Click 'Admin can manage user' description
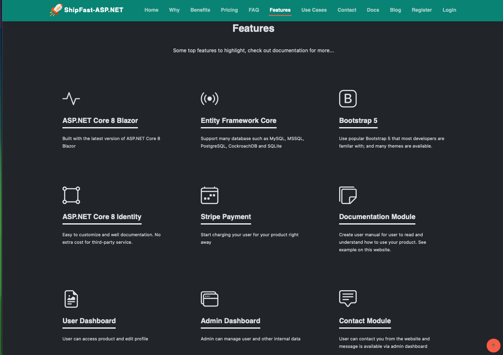The image size is (503, 355). pyautogui.click(x=251, y=339)
